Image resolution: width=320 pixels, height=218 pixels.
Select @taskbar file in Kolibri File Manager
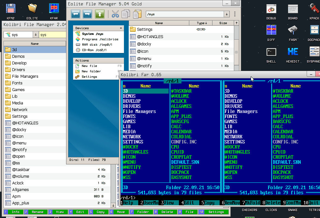57,169
